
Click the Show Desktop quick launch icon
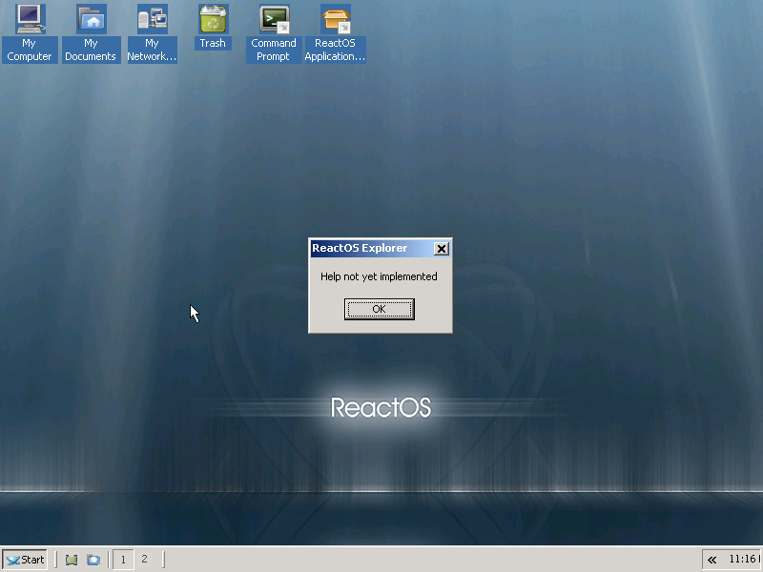72,560
